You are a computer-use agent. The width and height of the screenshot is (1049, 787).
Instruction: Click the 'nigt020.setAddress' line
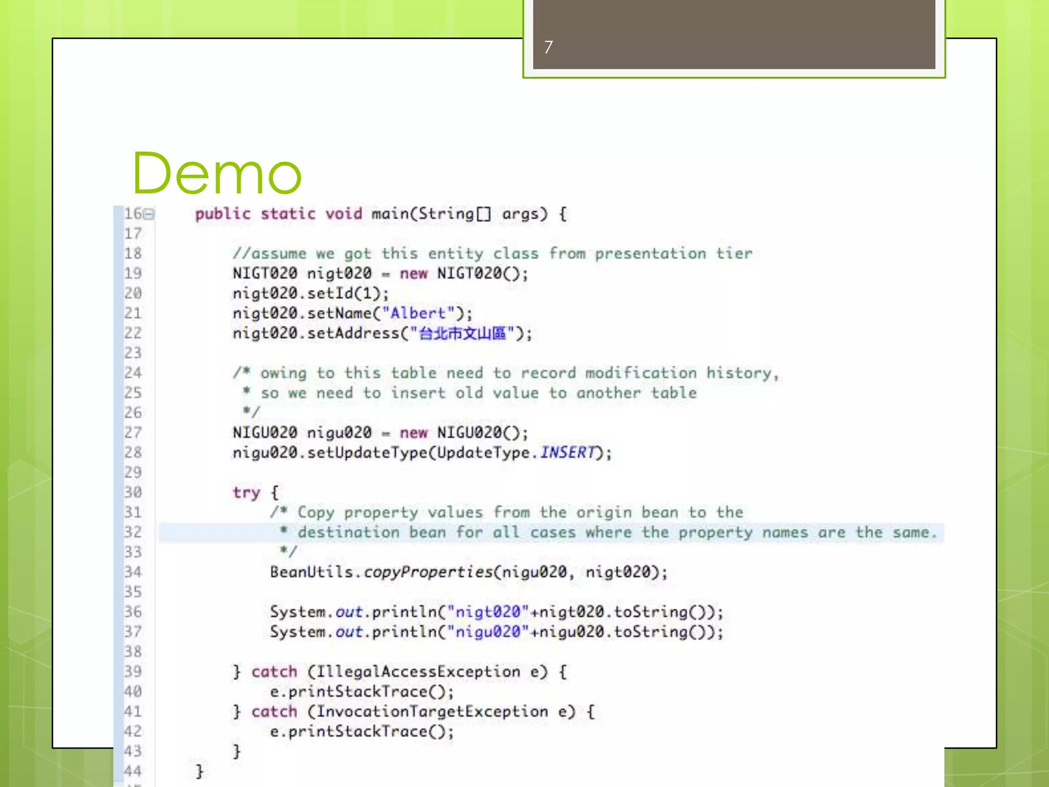click(x=383, y=334)
